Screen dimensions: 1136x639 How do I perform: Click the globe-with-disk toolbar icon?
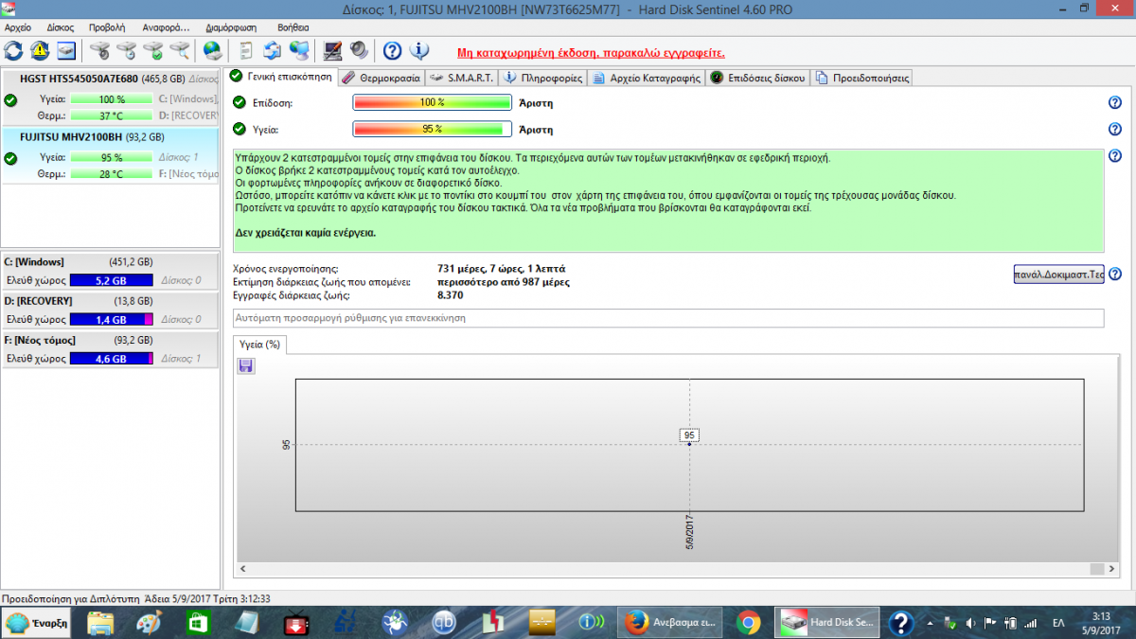213,50
